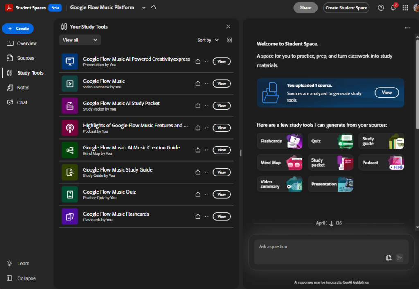Open the apps grid launcher icon
Screen dimensions: 419x289
coord(405,8)
